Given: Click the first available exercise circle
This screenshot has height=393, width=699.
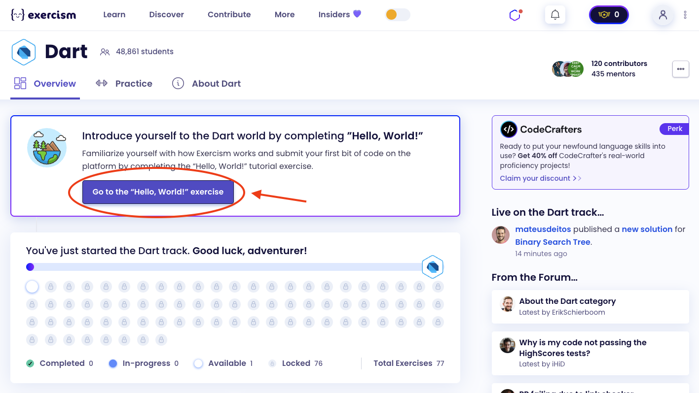Looking at the screenshot, I should coord(32,286).
